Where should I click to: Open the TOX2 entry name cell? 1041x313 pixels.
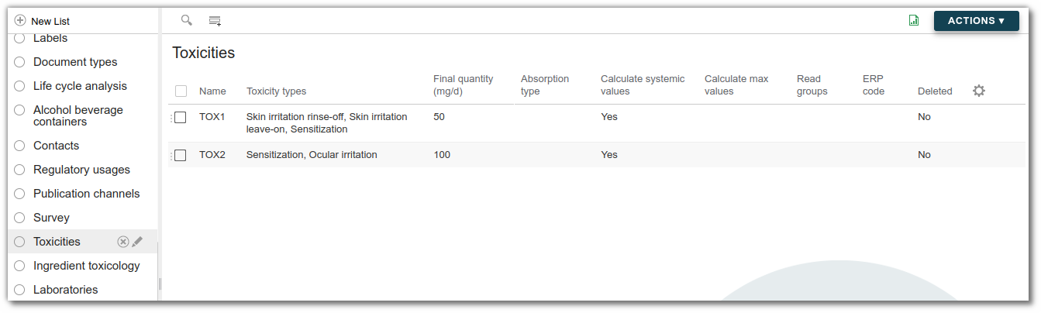(212, 155)
